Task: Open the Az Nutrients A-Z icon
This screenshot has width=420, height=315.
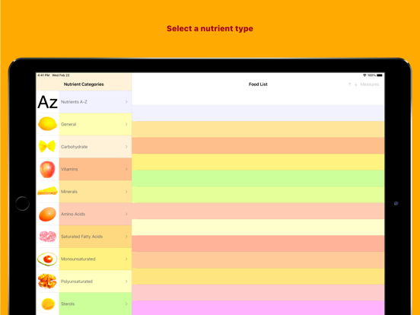Action: tap(47, 102)
